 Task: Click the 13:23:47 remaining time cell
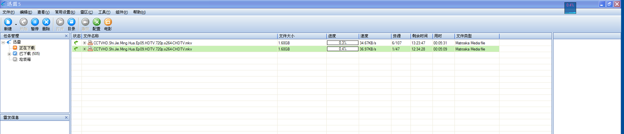(x=418, y=43)
